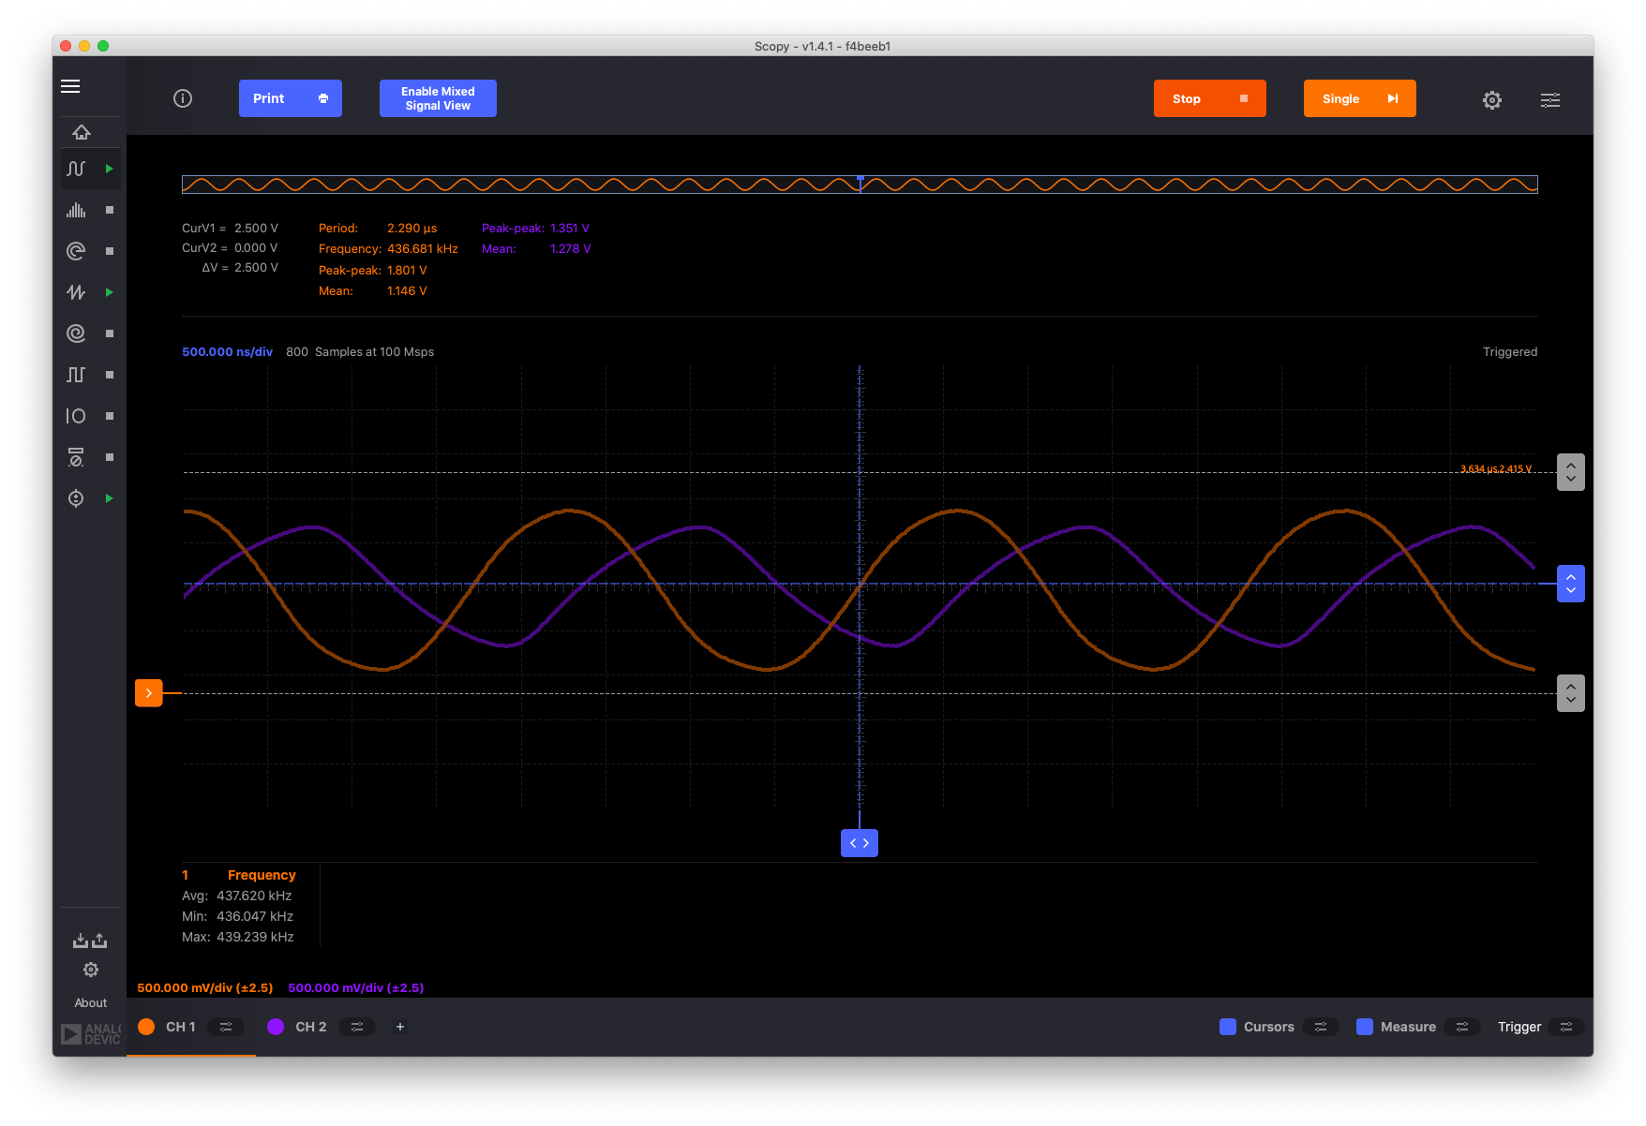Screen dimensions: 1646x1126
Task: Click the blue trigger level handle
Action: [x=1571, y=584]
